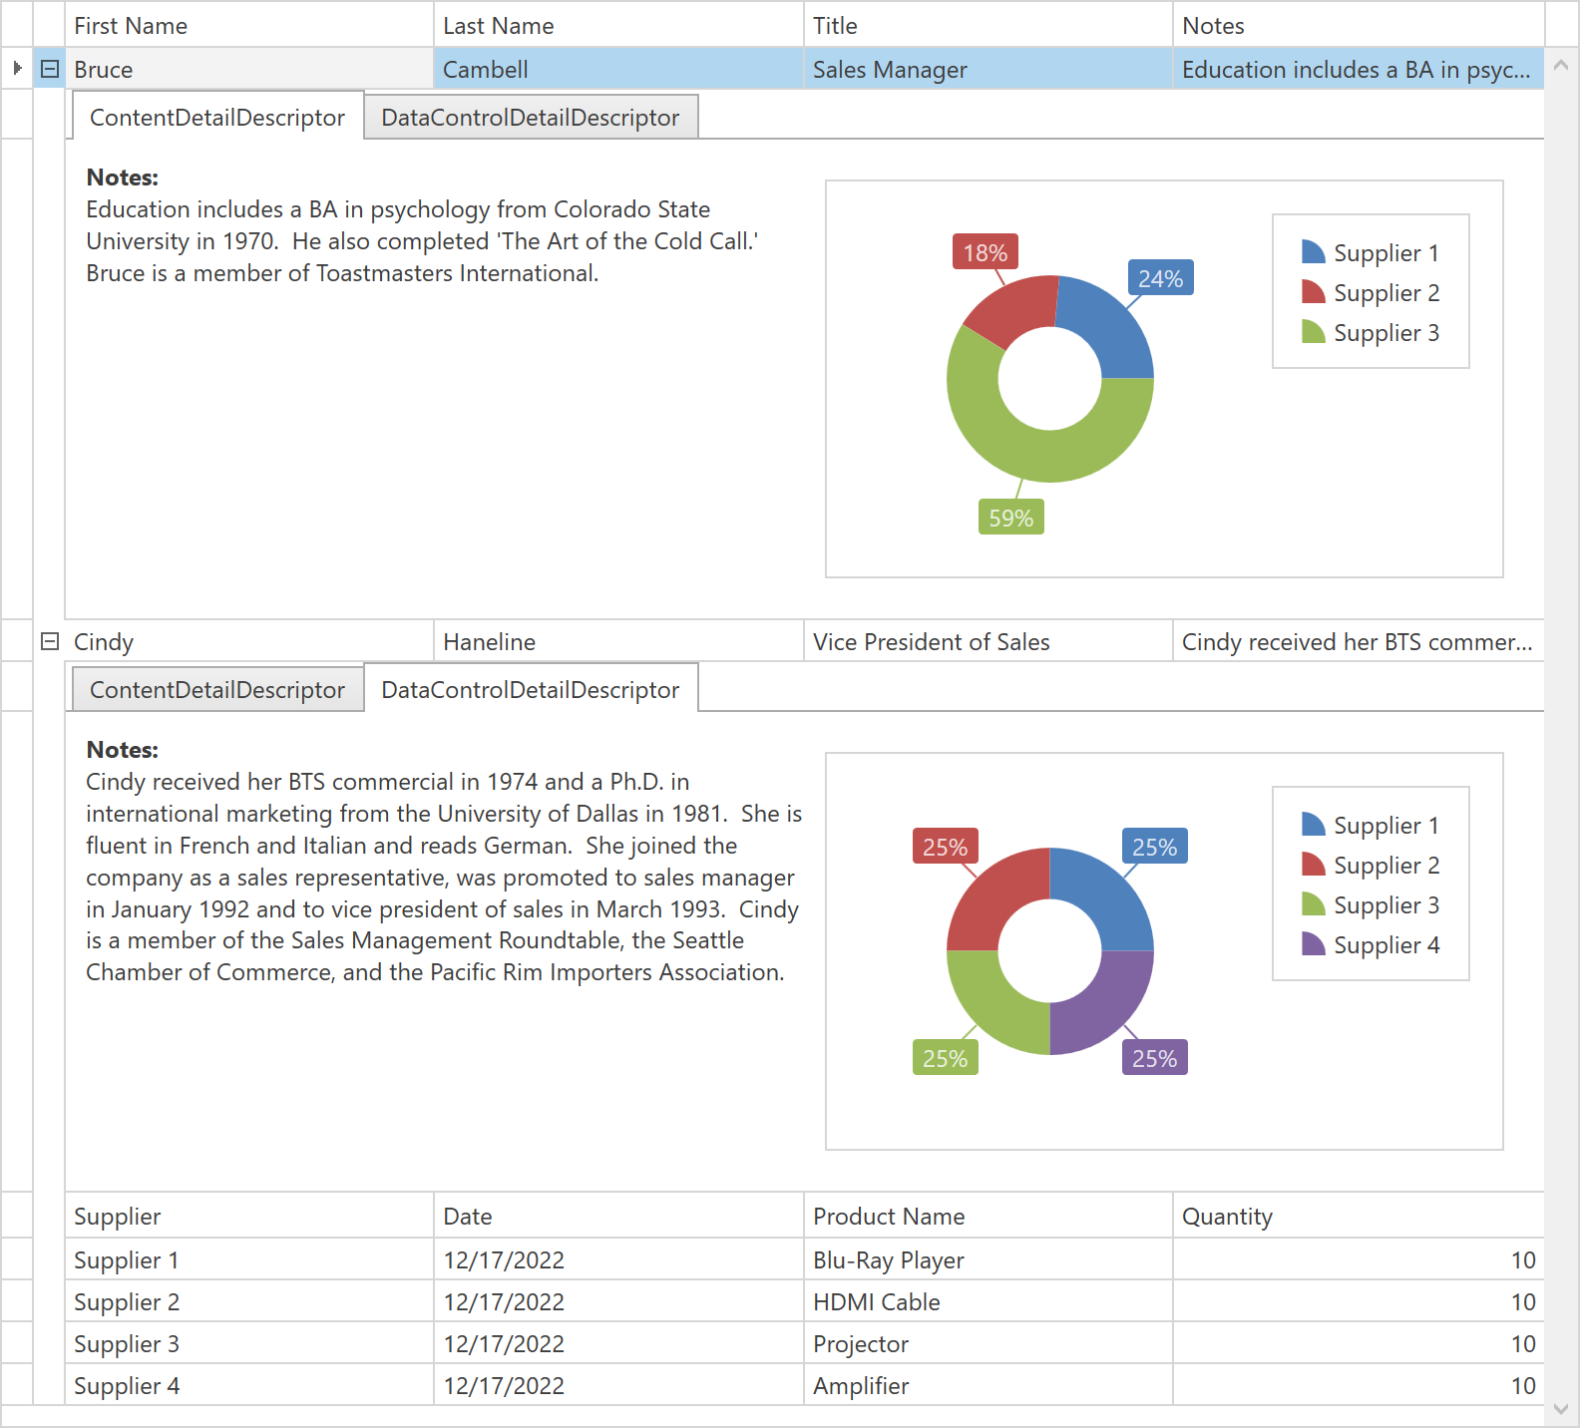Click the purple 25% label in Cindy's chart
Screen dimensions: 1580x1428
(1154, 1058)
